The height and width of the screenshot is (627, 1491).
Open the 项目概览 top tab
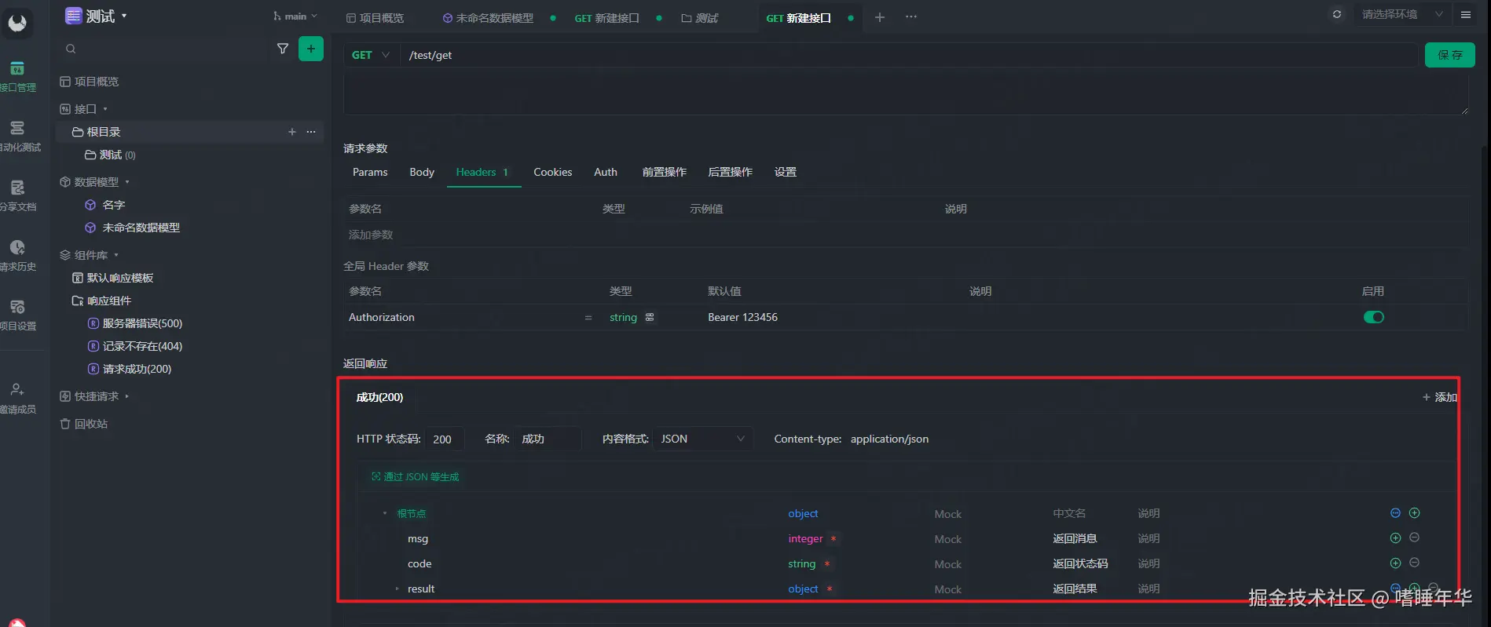coord(375,17)
